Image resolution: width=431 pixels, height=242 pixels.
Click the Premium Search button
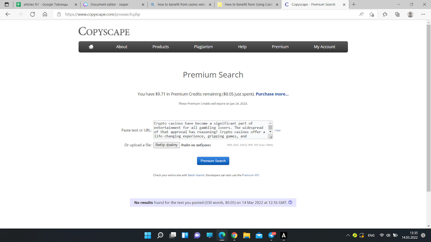(x=213, y=161)
